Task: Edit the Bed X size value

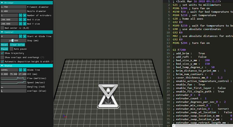Action: 9,19
